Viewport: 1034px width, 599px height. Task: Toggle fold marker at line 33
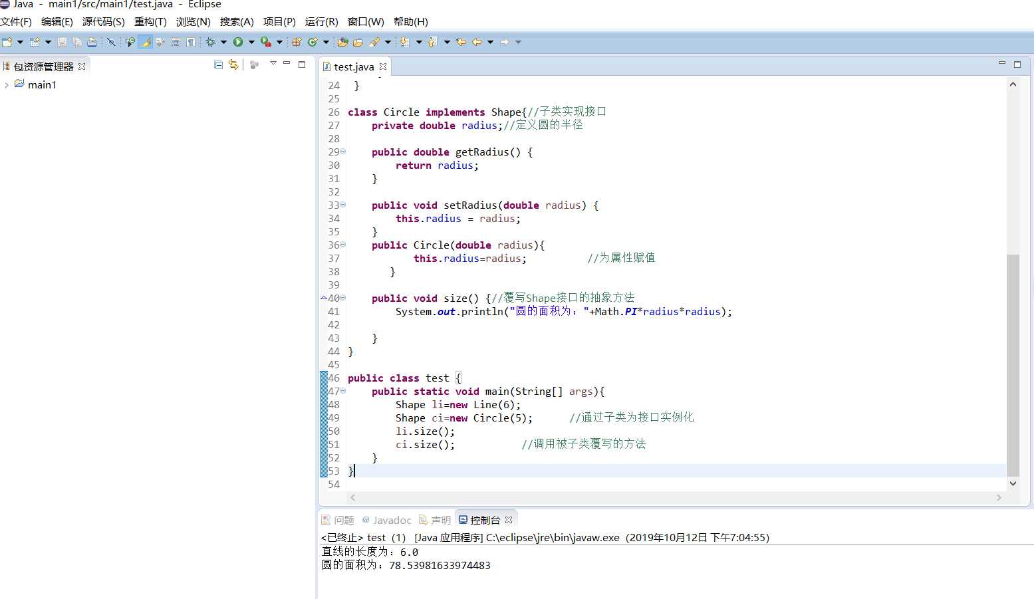tap(343, 205)
